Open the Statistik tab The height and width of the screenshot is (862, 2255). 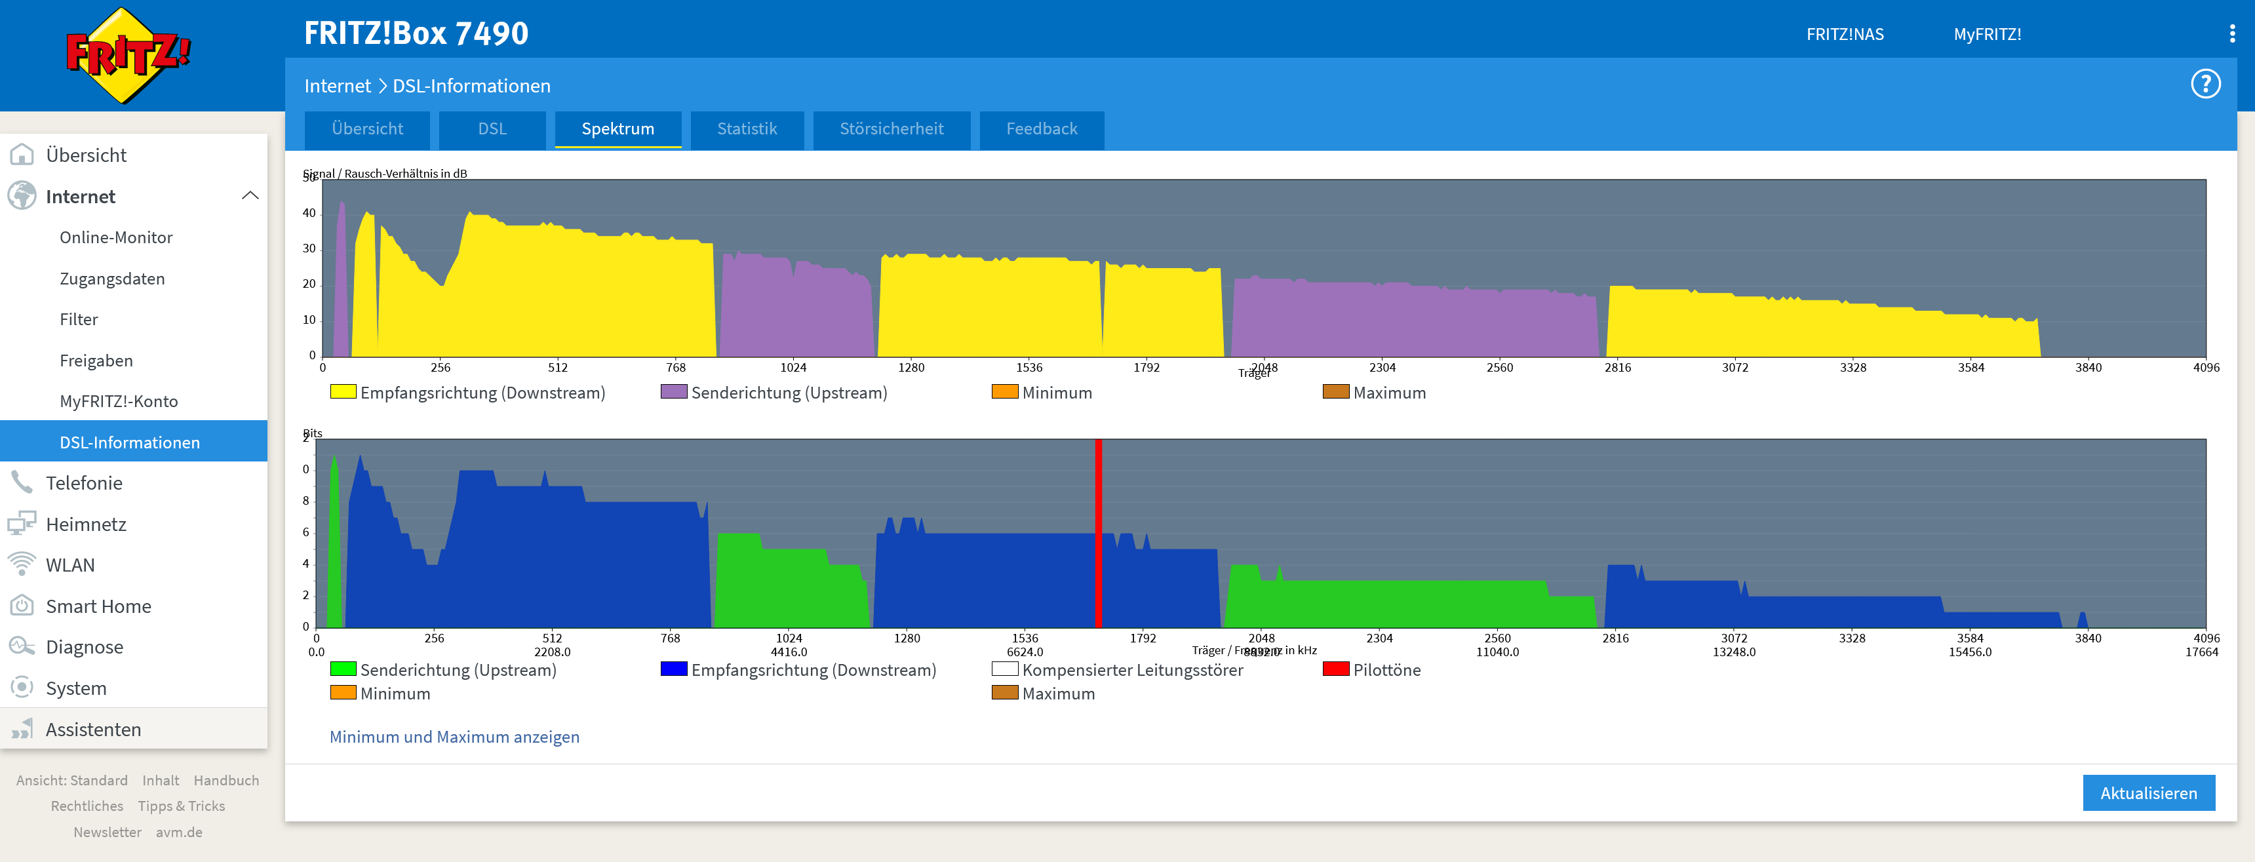pos(747,130)
